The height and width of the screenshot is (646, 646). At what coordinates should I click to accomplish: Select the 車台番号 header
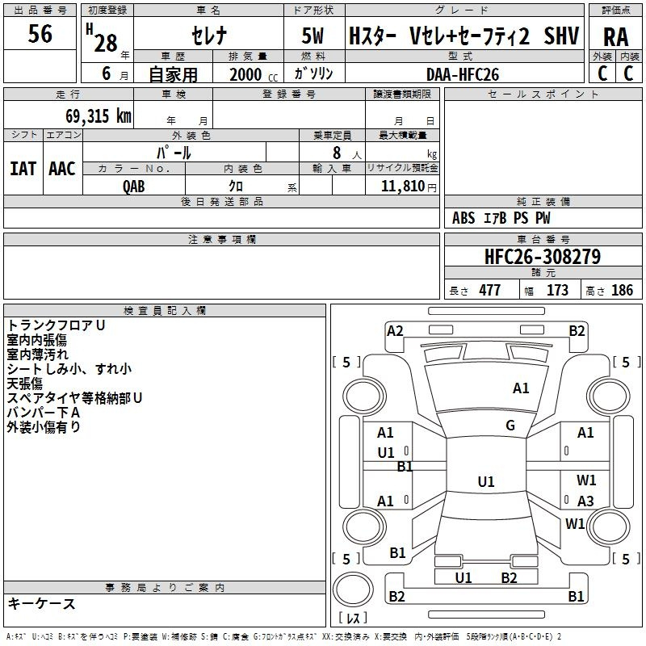tap(543, 239)
